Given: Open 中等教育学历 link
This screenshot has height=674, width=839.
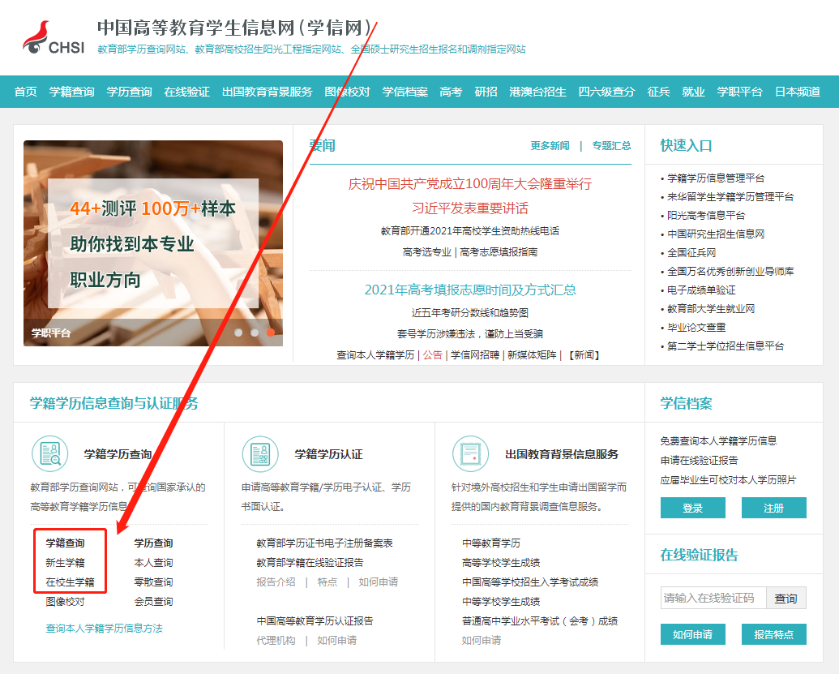Looking at the screenshot, I should pyautogui.click(x=491, y=543).
